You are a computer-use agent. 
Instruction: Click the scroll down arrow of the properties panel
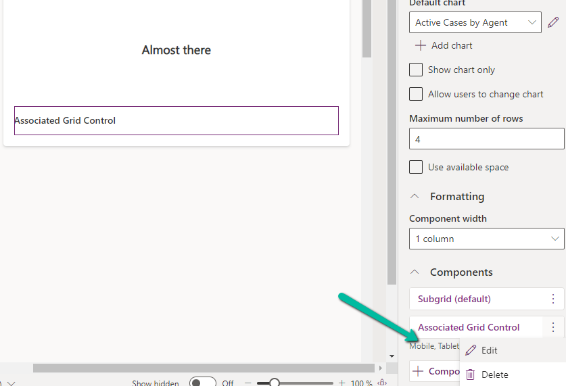(x=392, y=356)
